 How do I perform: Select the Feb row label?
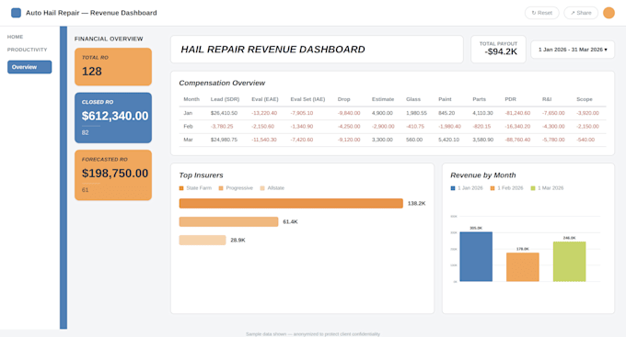point(188,127)
